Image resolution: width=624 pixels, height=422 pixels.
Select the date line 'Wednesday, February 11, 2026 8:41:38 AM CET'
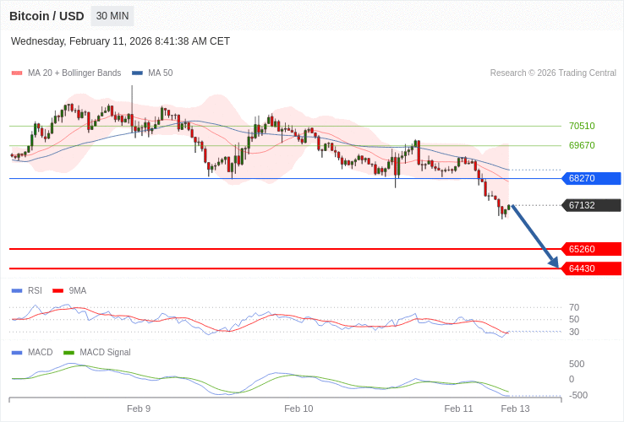(120, 41)
